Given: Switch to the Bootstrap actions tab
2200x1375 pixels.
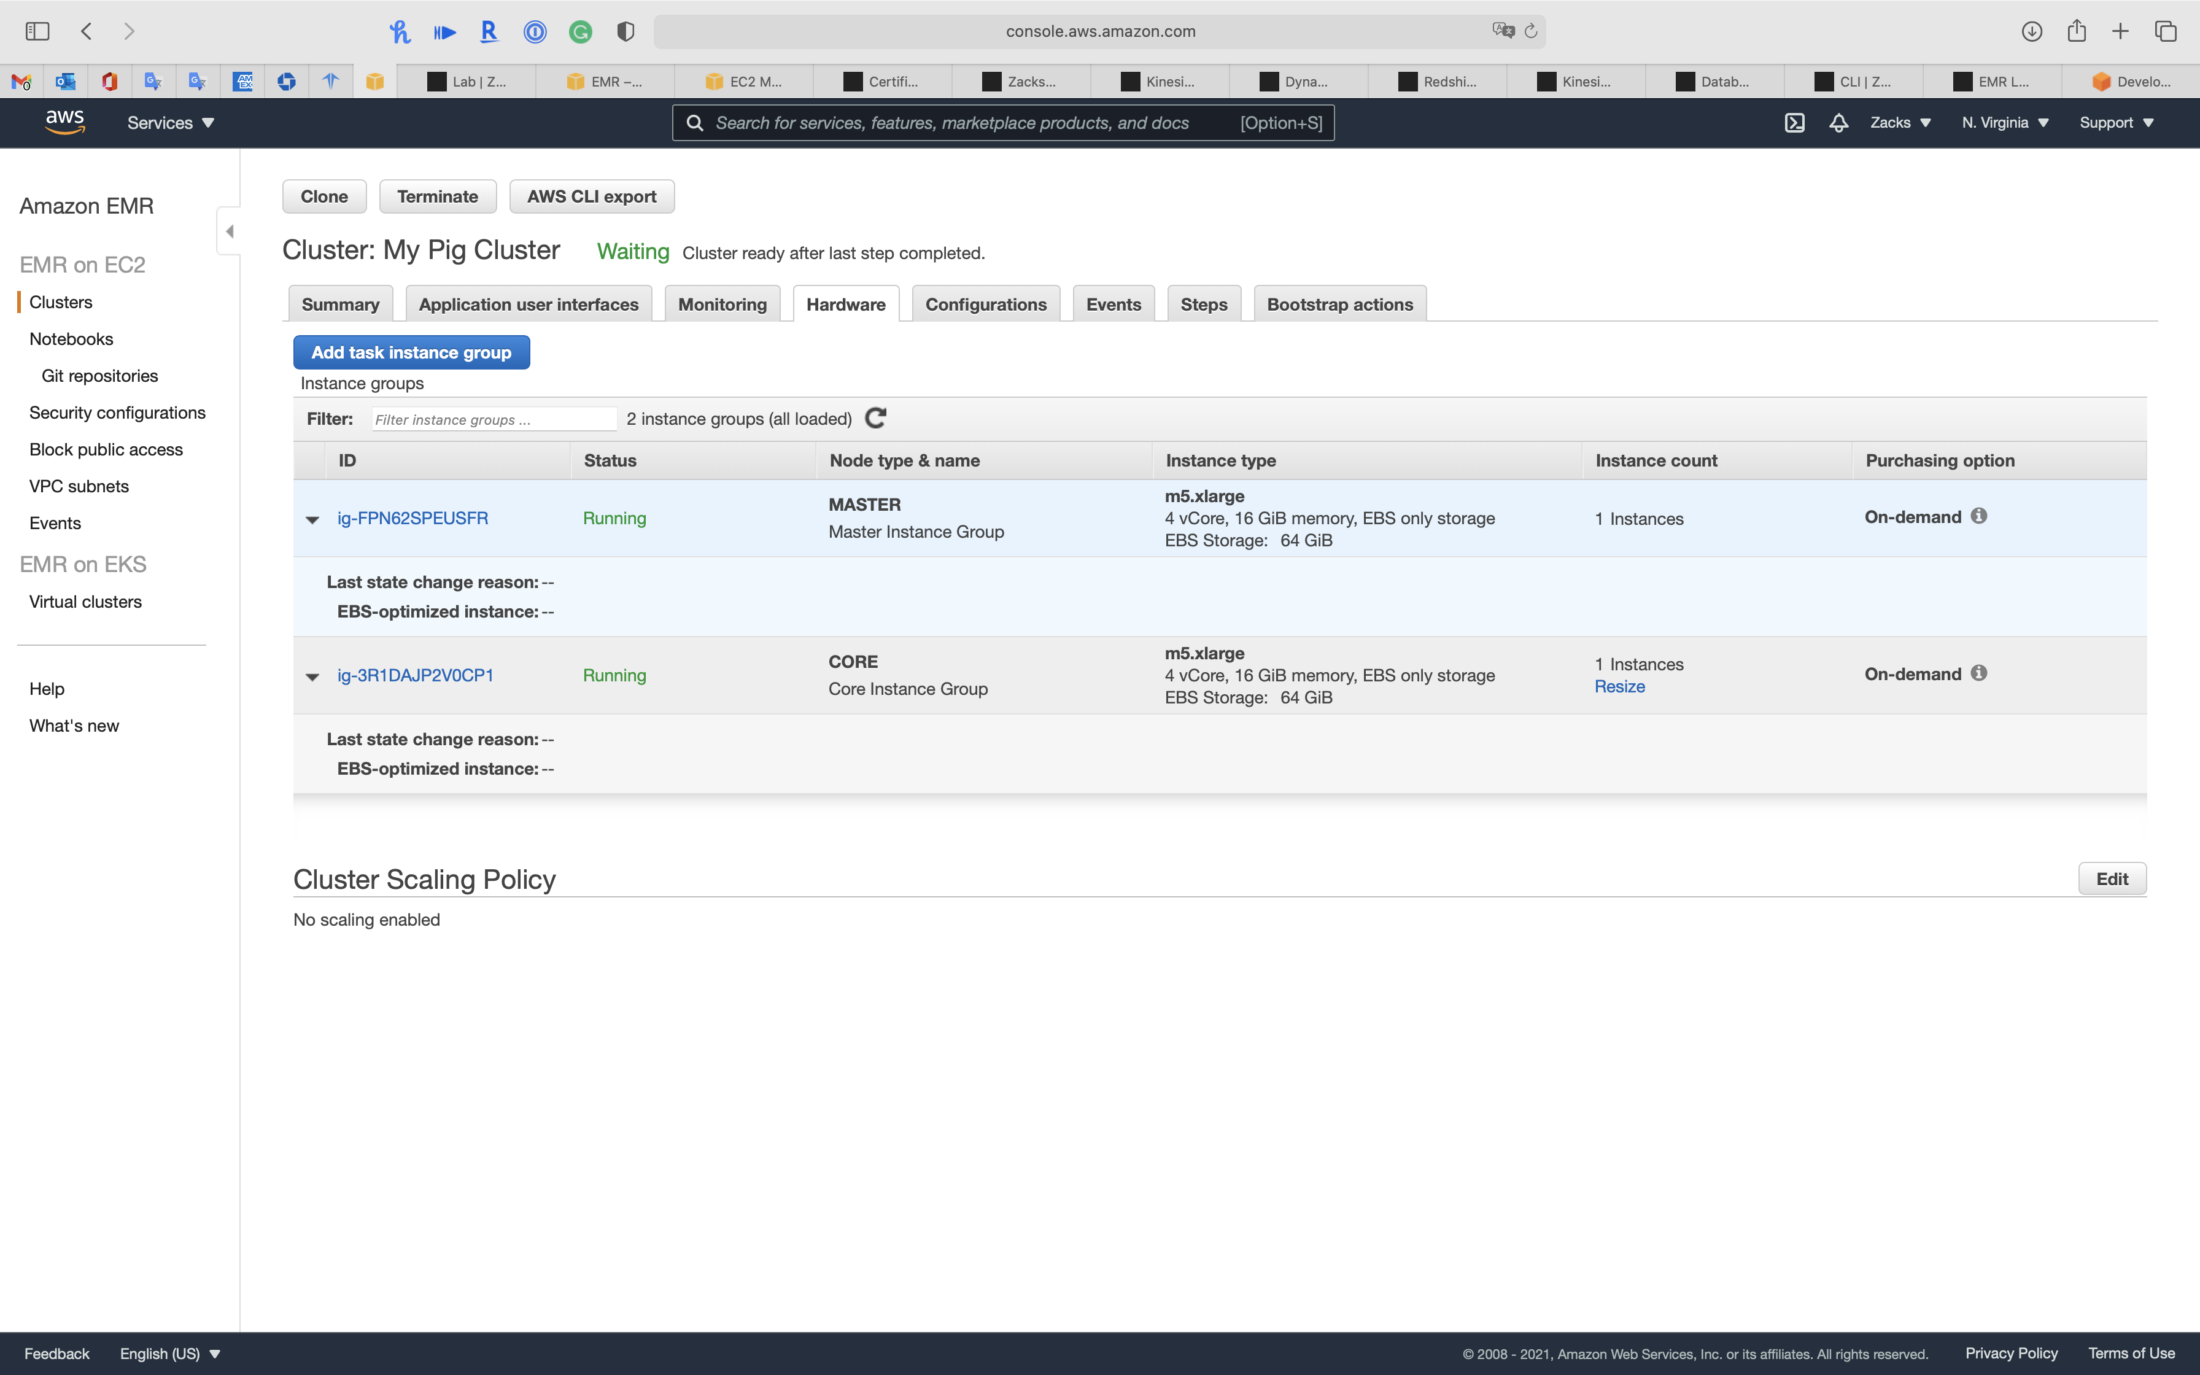Looking at the screenshot, I should (1339, 304).
